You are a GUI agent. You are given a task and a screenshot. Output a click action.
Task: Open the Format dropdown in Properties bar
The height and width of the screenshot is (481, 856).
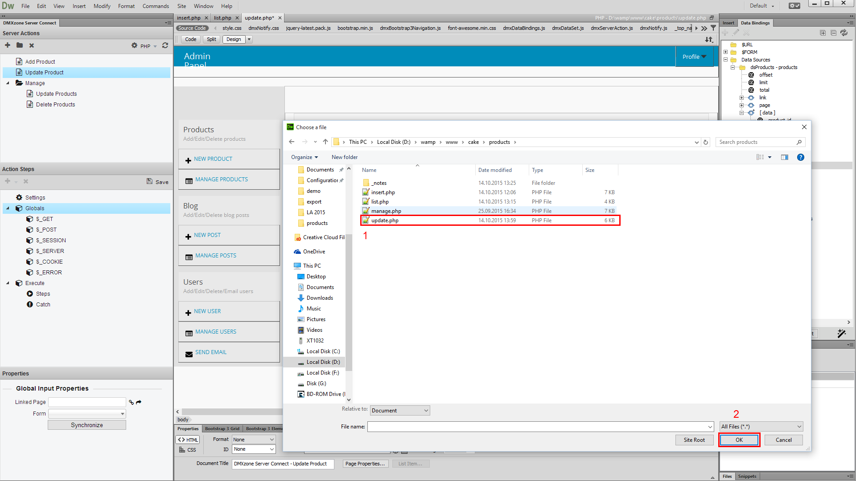click(x=254, y=440)
